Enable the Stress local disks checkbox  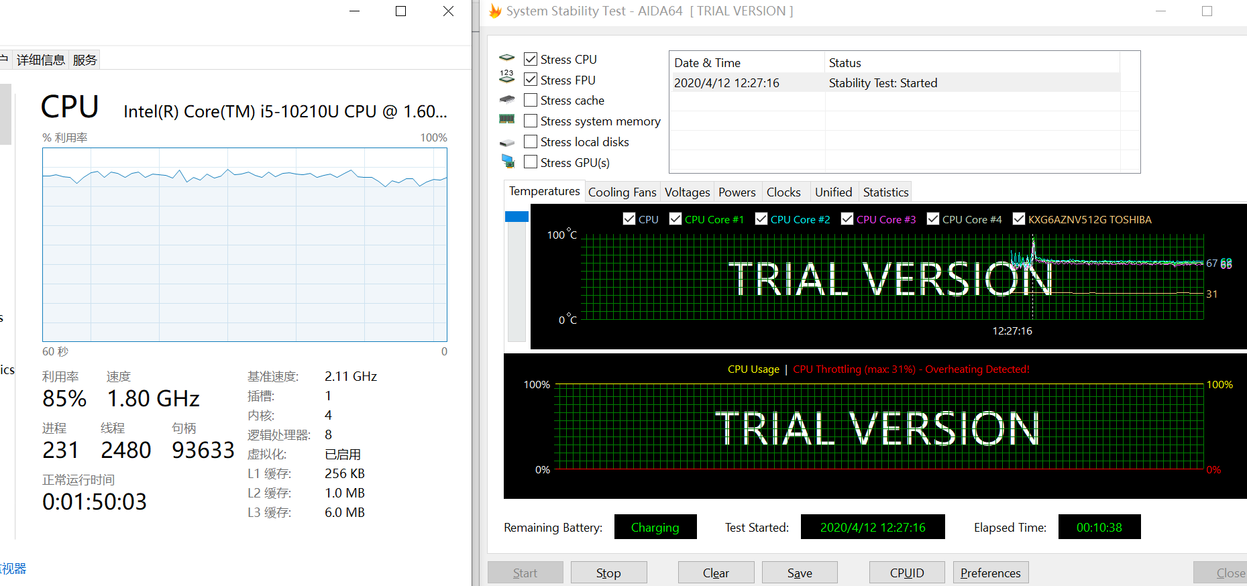[531, 141]
